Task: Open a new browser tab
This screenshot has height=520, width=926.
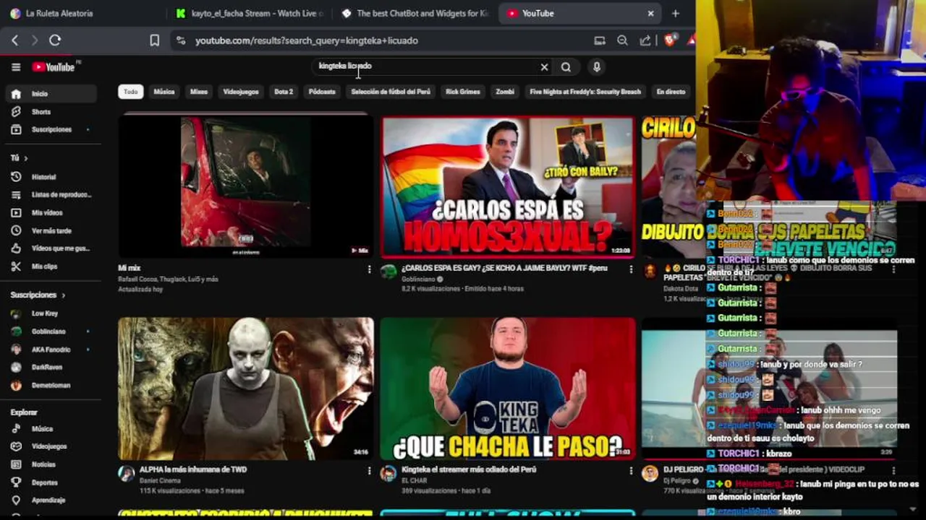Action: (x=675, y=13)
